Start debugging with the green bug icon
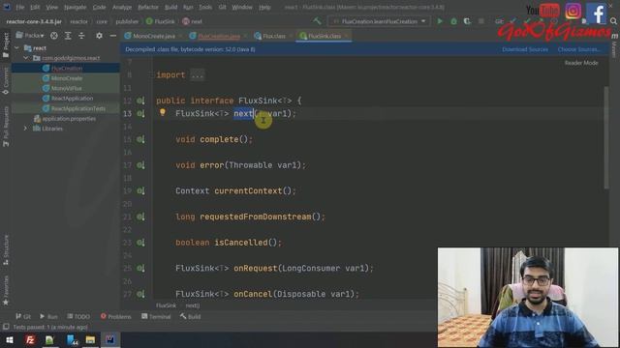The width and height of the screenshot is (620, 348). 453,21
